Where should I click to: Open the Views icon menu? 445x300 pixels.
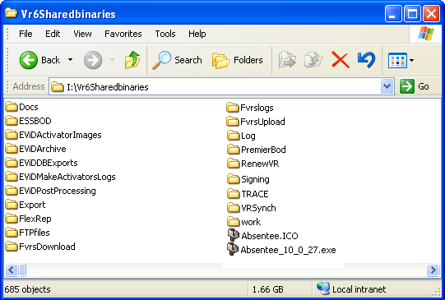point(397,60)
